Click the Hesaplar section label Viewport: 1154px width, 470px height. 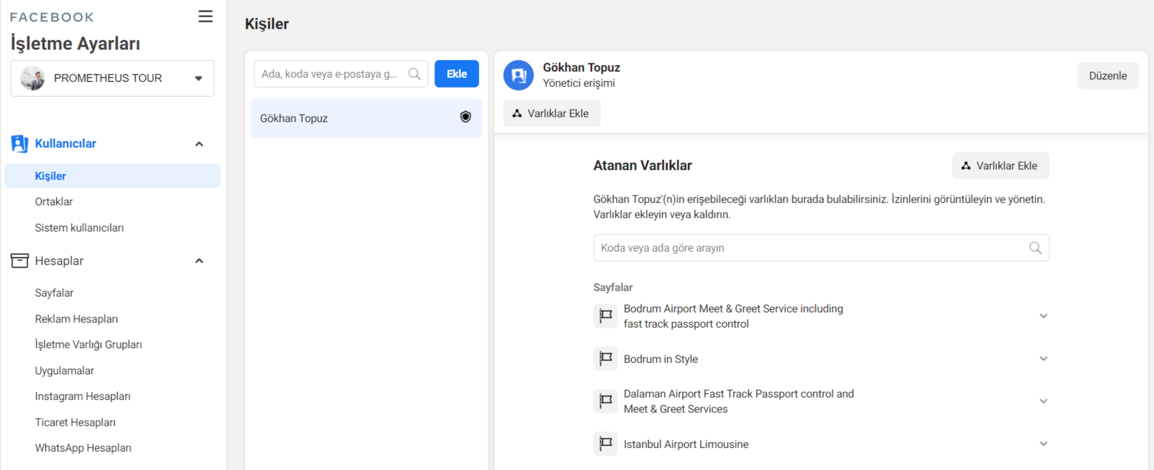point(59,261)
